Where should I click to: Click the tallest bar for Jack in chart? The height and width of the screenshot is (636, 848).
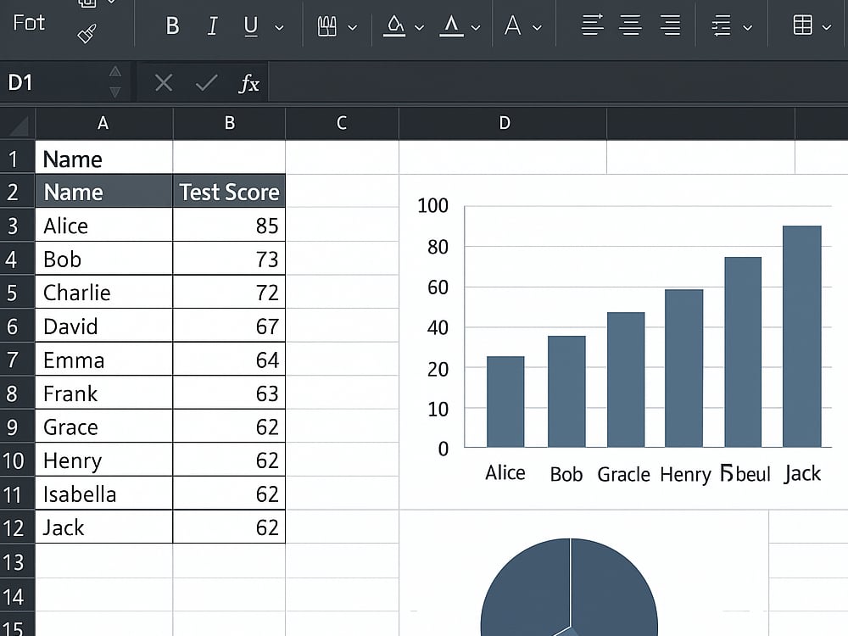(x=802, y=337)
